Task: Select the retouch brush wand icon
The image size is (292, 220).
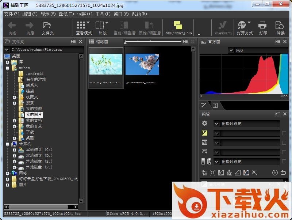Action: click(x=254, y=173)
